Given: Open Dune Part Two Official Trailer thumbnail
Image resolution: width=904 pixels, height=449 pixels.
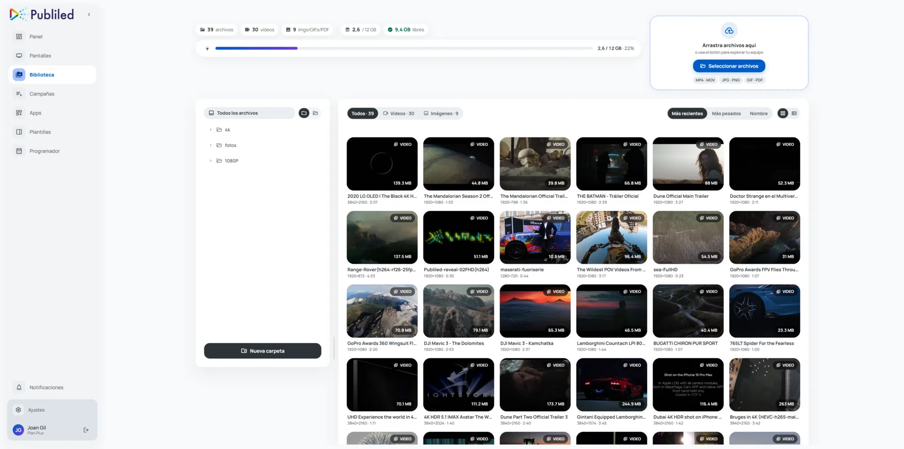Looking at the screenshot, I should coord(535,385).
